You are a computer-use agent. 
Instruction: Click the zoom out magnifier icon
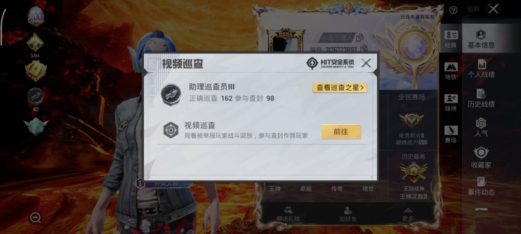point(35,218)
